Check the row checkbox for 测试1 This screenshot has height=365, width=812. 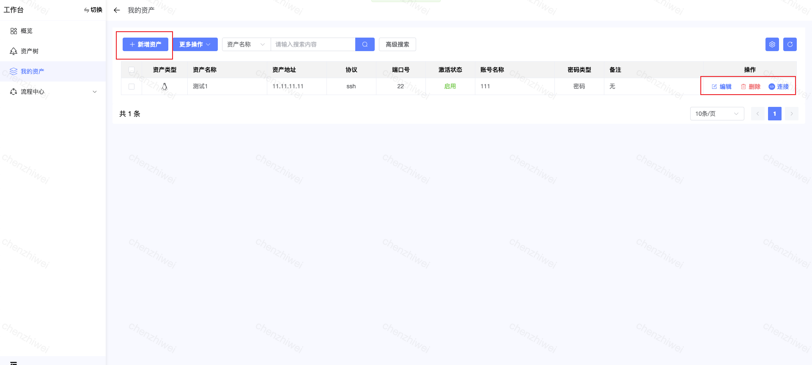[x=132, y=86]
